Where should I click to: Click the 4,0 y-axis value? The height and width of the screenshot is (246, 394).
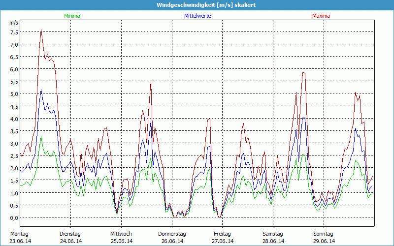pos(14,119)
